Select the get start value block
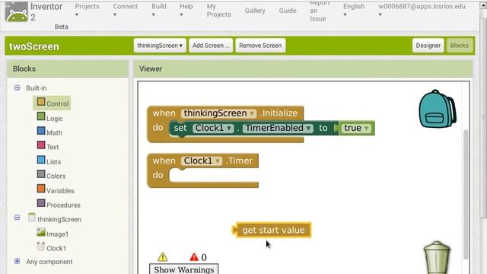 point(272,230)
